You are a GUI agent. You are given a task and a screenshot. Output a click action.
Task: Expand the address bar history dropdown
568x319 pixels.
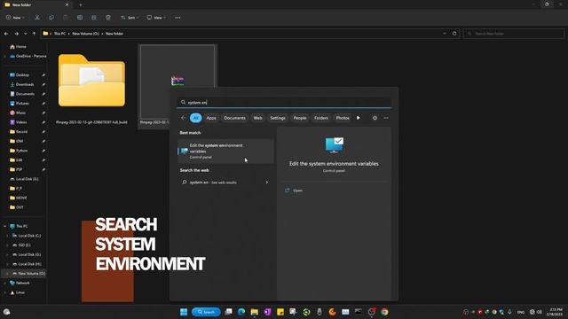[445, 34]
